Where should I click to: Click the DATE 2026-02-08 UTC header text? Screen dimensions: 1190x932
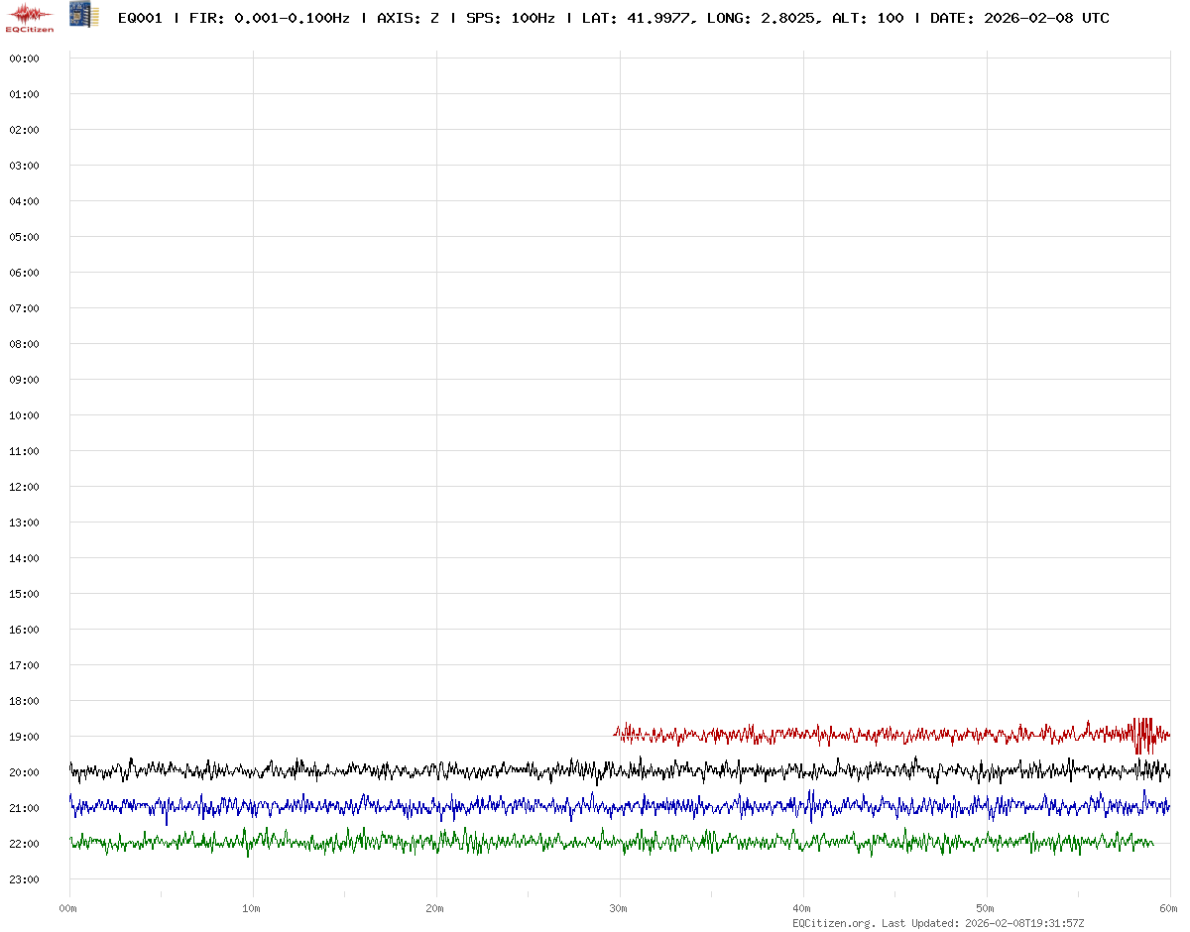point(1019,18)
